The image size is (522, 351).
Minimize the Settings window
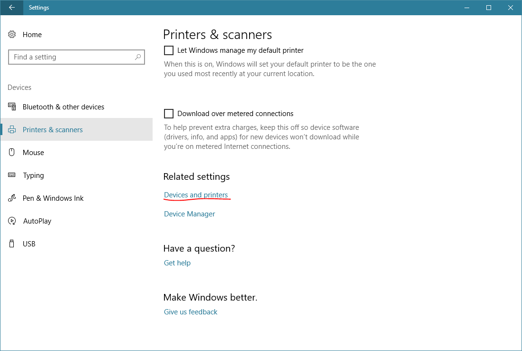467,7
